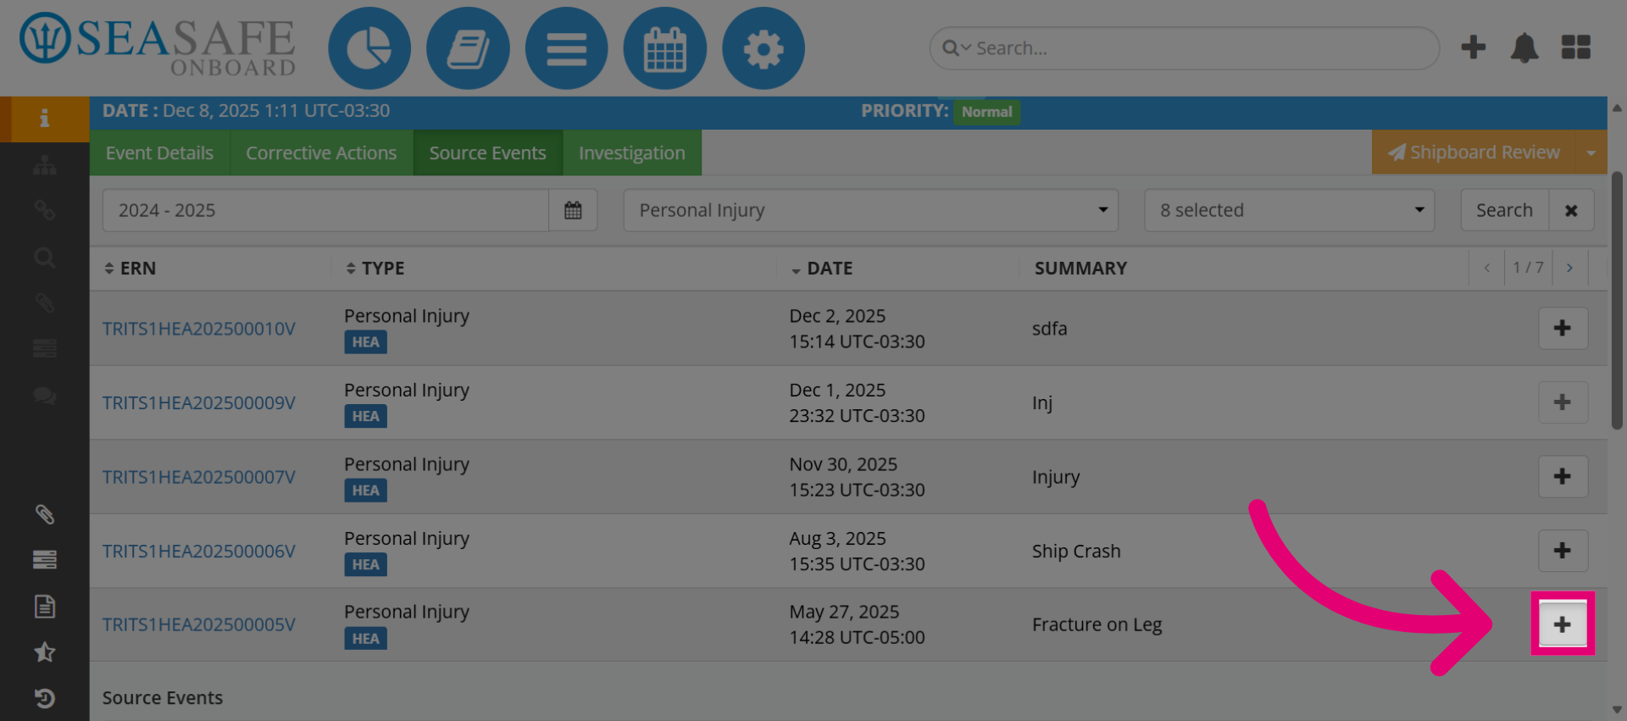This screenshot has width=1627, height=721.
Task: Click the scrollbar down arrow
Action: coord(1617,710)
